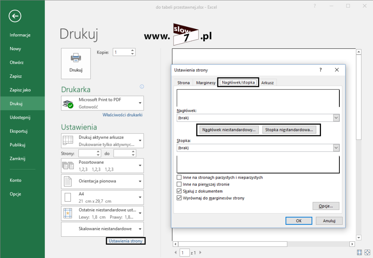The image size is (373, 258).
Task: Click preview scrollbar down arrow
Action: coord(359,237)
